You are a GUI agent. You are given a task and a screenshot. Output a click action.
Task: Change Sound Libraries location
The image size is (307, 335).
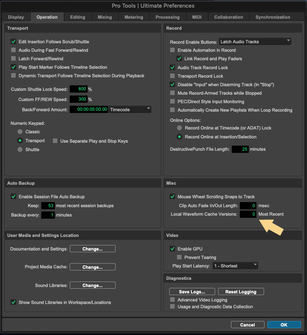pos(93,285)
